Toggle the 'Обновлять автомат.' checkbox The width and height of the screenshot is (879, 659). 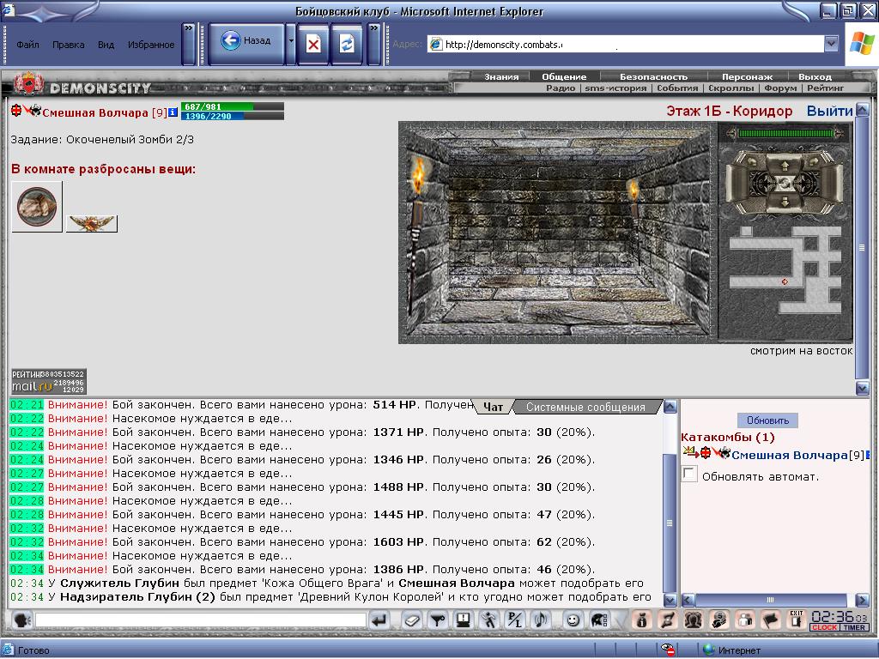click(689, 474)
